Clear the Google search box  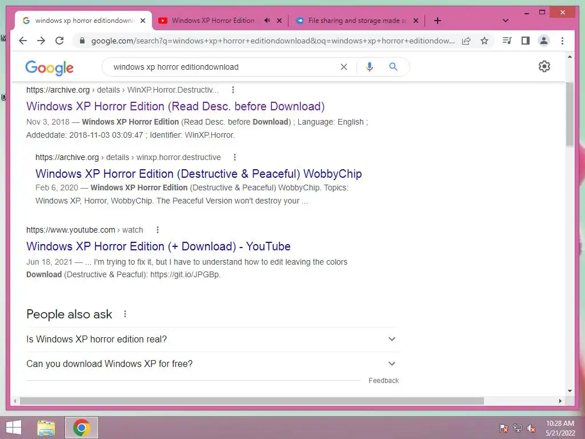(343, 67)
